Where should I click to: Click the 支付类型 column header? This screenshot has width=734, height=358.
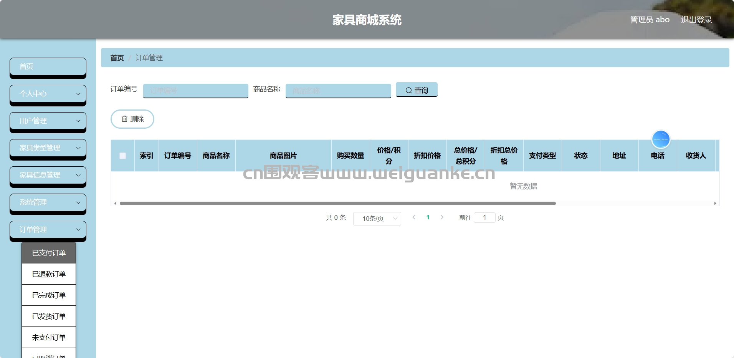tap(542, 156)
